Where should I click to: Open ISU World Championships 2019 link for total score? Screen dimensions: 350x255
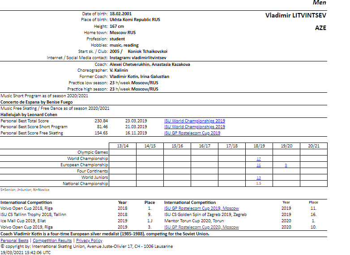coord(194,121)
